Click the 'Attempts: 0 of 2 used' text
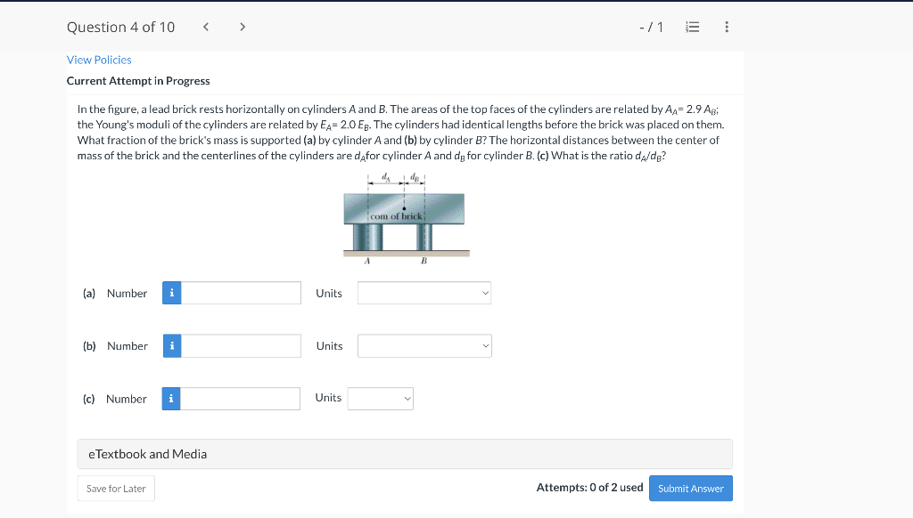 pos(589,487)
